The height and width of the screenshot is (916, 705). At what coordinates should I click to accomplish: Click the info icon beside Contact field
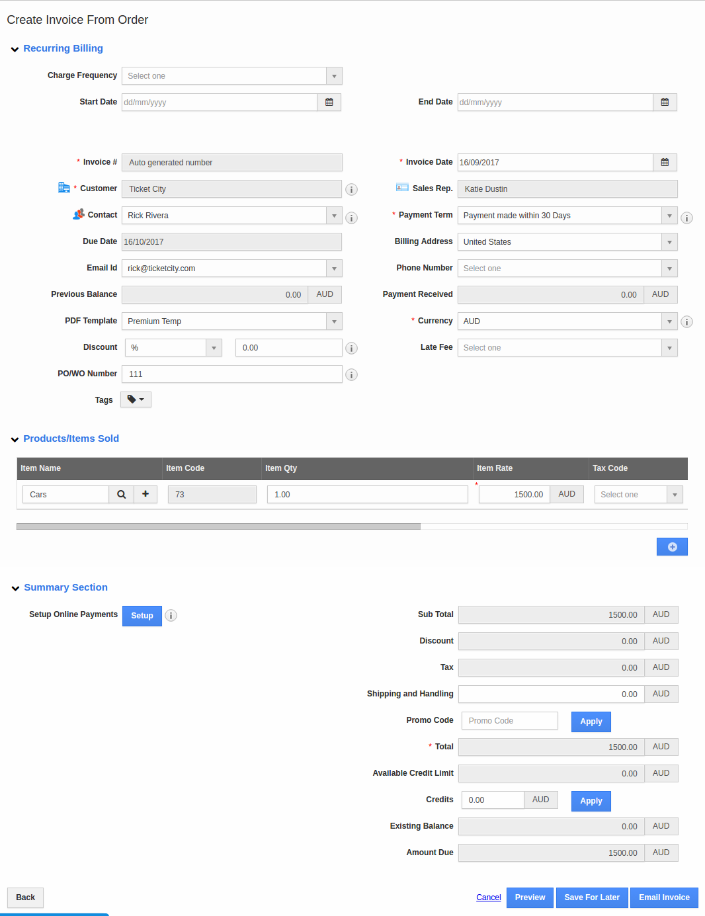(x=352, y=218)
